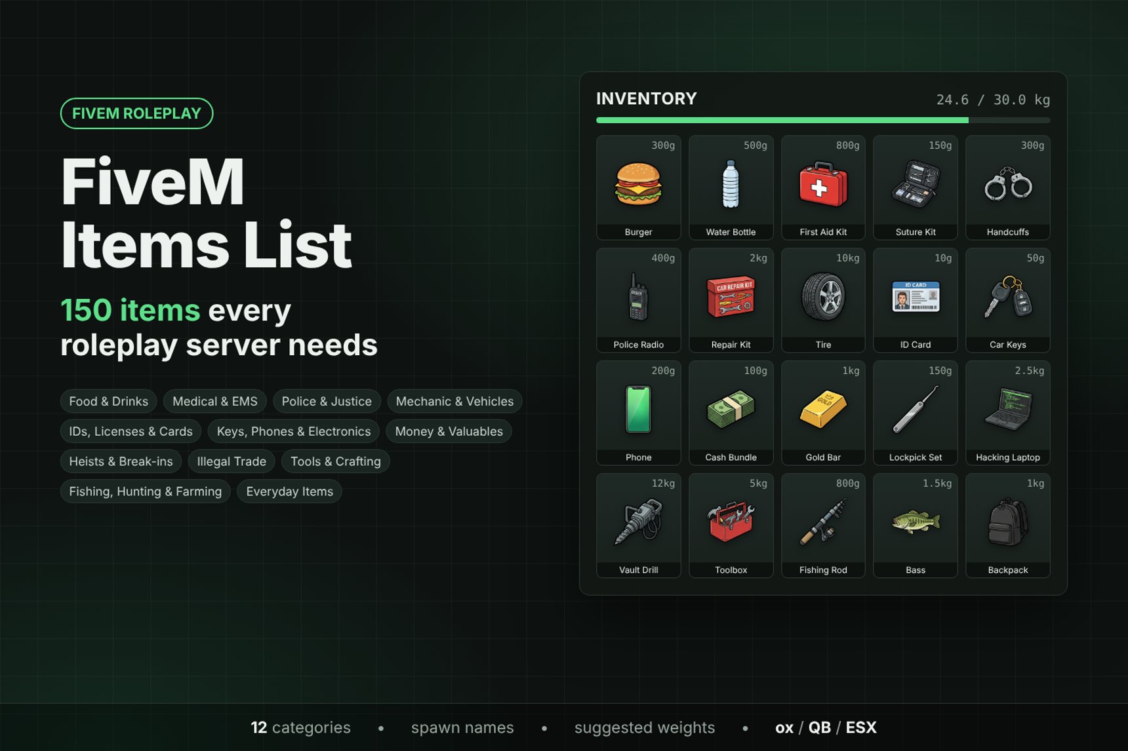The image size is (1128, 751).
Task: Click Keys, Phones & Electronics tag
Action: pyautogui.click(x=294, y=431)
